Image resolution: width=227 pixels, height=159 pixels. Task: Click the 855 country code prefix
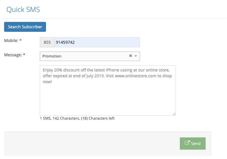tap(47, 42)
